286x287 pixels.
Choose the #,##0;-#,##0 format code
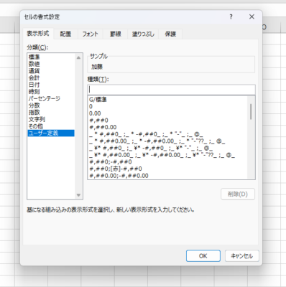[168, 162]
